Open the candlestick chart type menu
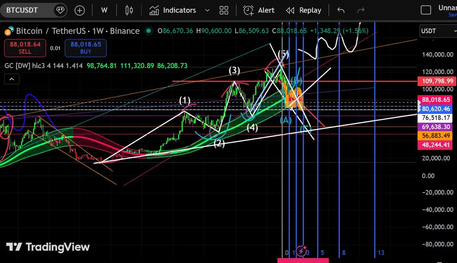This screenshot has width=457, height=263. [129, 10]
